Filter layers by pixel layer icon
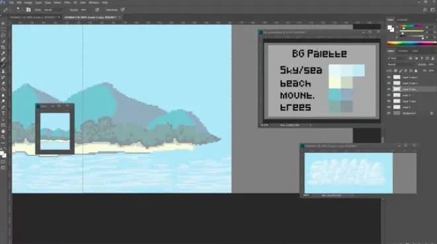This screenshot has width=437, height=244. [411, 58]
